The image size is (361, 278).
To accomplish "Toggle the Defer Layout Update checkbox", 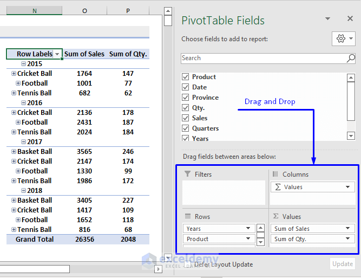I will [188, 264].
